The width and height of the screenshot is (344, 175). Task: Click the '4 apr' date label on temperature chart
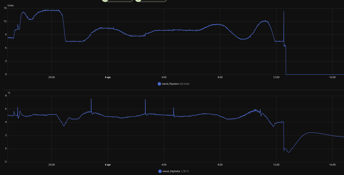pos(108,165)
